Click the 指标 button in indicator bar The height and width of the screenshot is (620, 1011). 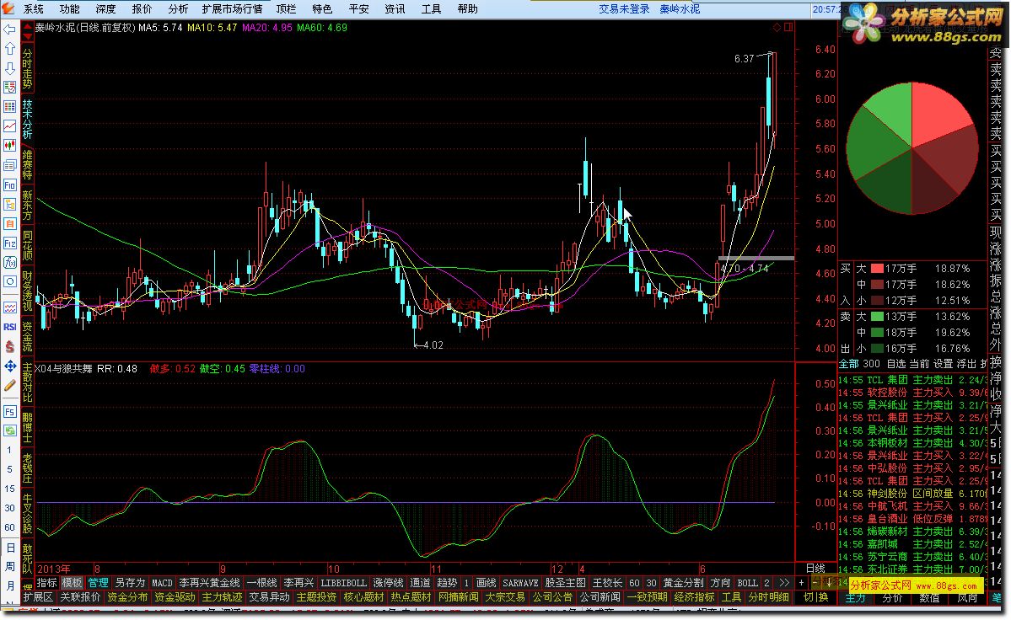(x=46, y=583)
